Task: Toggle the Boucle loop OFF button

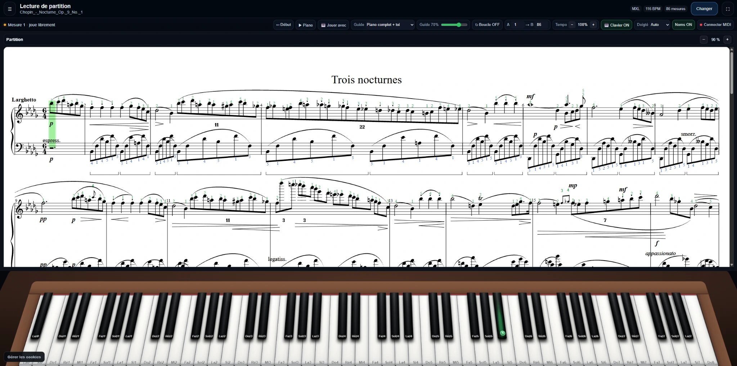Action: pos(487,25)
